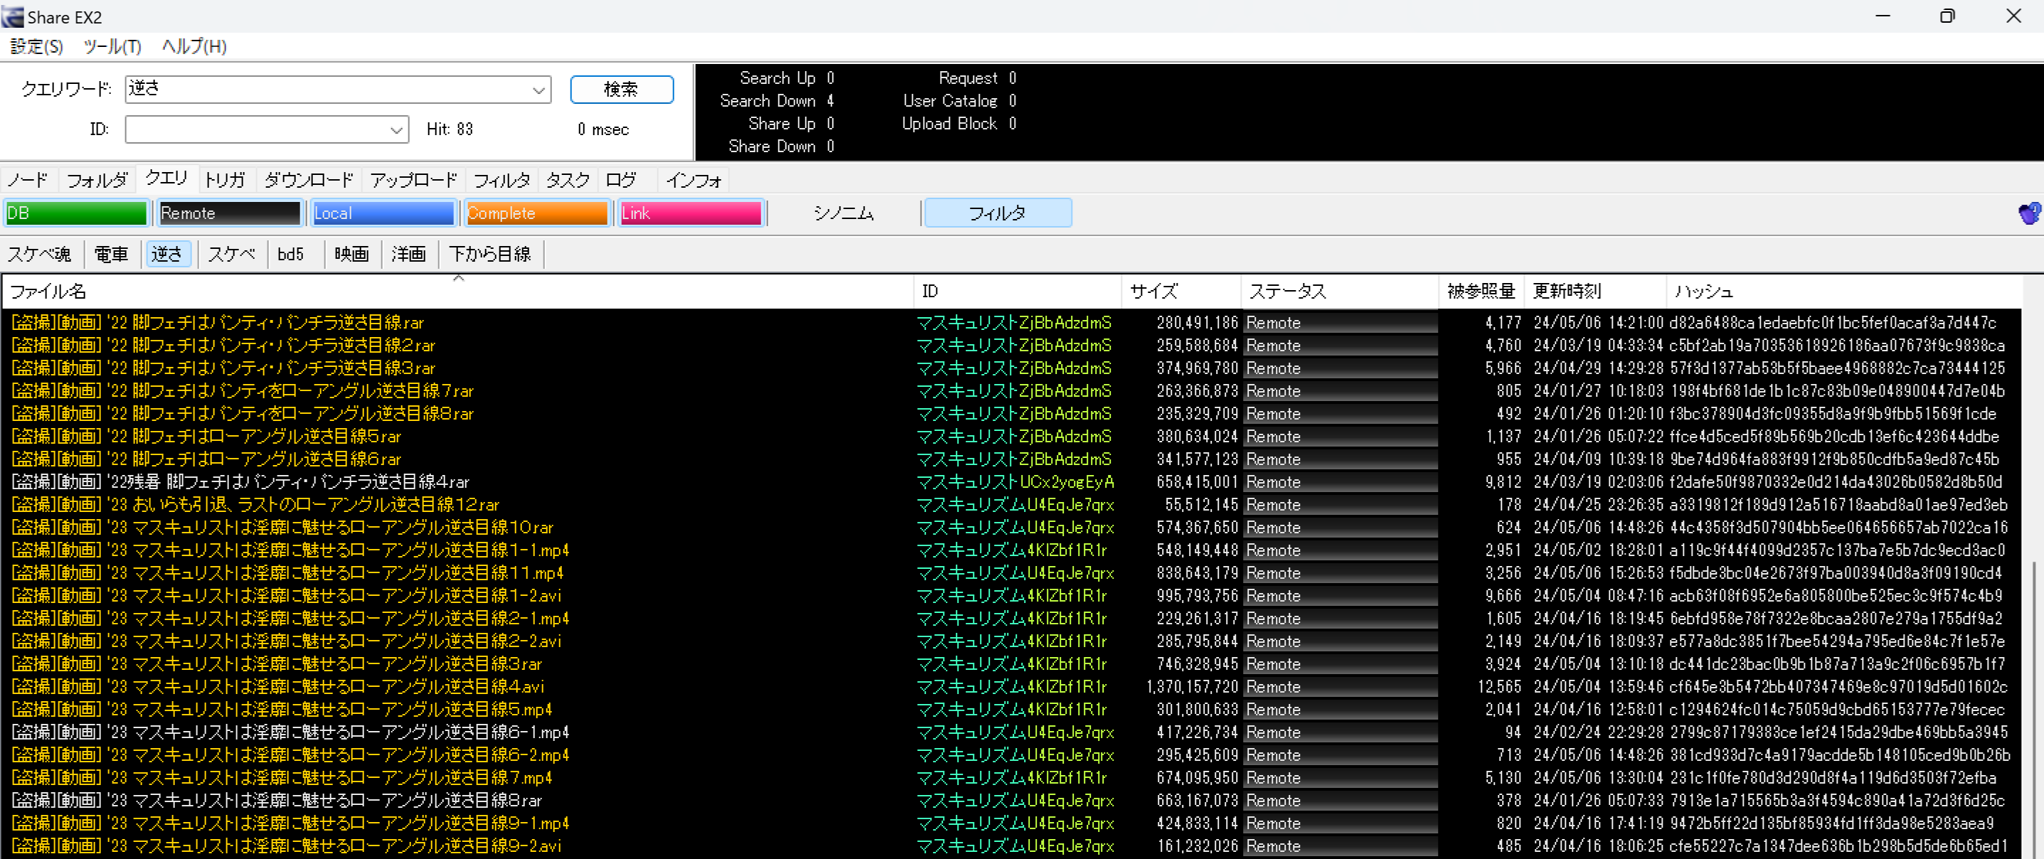Open the ツール(T) menu
Screen dimensions: 2044x859
click(x=112, y=47)
